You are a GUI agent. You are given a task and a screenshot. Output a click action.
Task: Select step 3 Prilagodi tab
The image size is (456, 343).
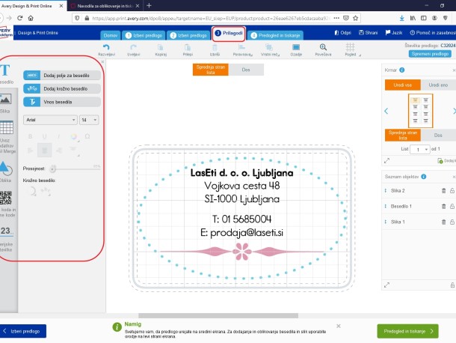coord(229,33)
